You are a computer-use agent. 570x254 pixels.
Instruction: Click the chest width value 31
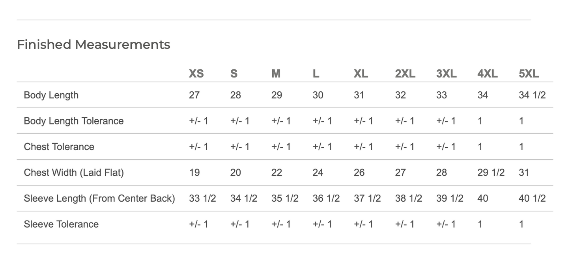[524, 172]
